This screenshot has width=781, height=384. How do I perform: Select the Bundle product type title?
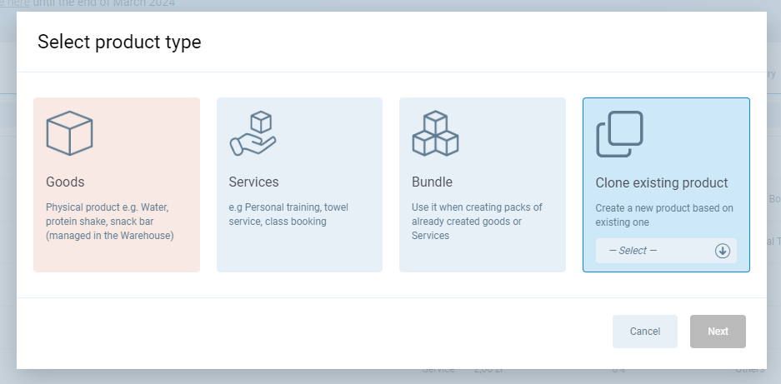(x=432, y=182)
